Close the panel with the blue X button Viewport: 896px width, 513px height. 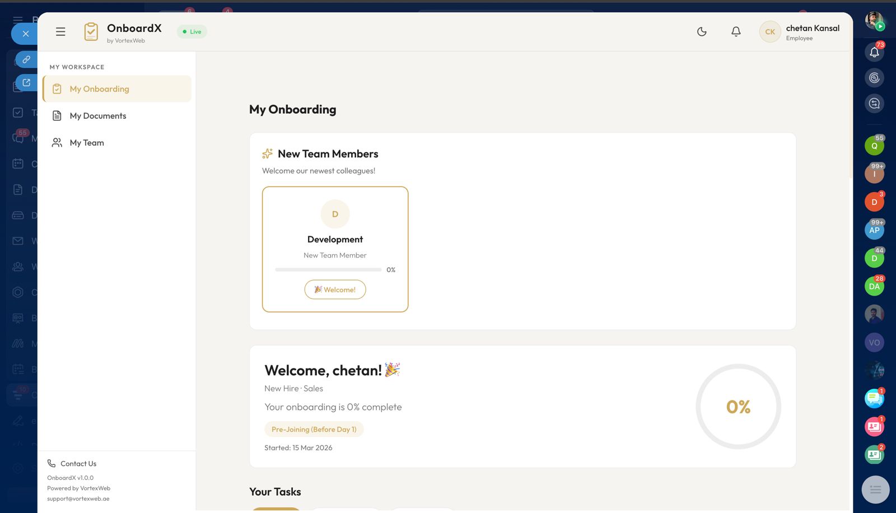point(25,34)
